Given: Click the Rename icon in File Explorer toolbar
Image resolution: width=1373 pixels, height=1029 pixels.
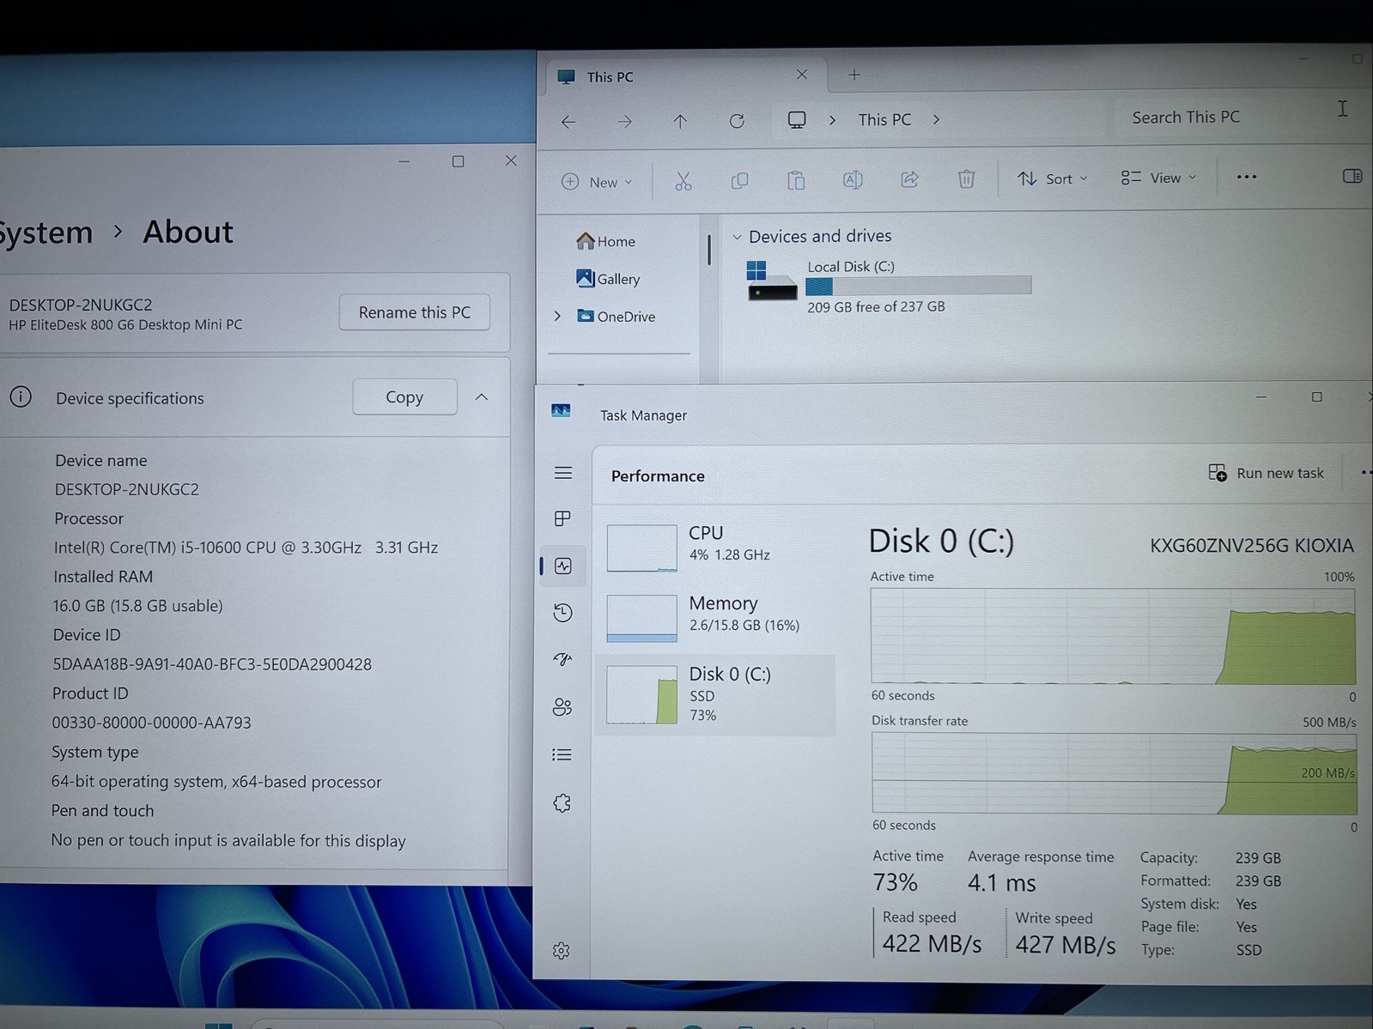Looking at the screenshot, I should [853, 179].
